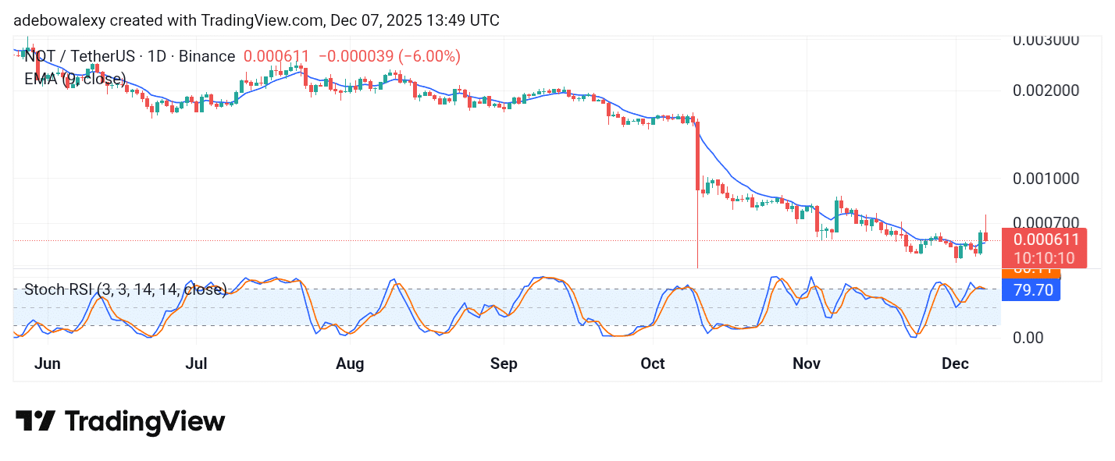
Task: Click the Dec label on time axis
Action: [956, 363]
